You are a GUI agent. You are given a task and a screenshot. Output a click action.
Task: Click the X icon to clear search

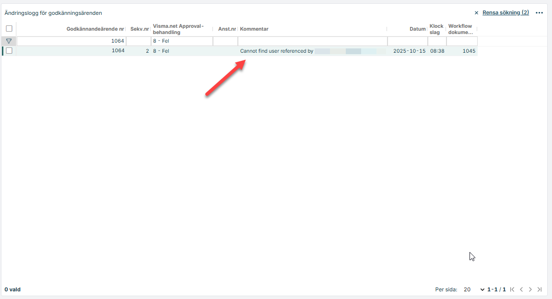[476, 13]
